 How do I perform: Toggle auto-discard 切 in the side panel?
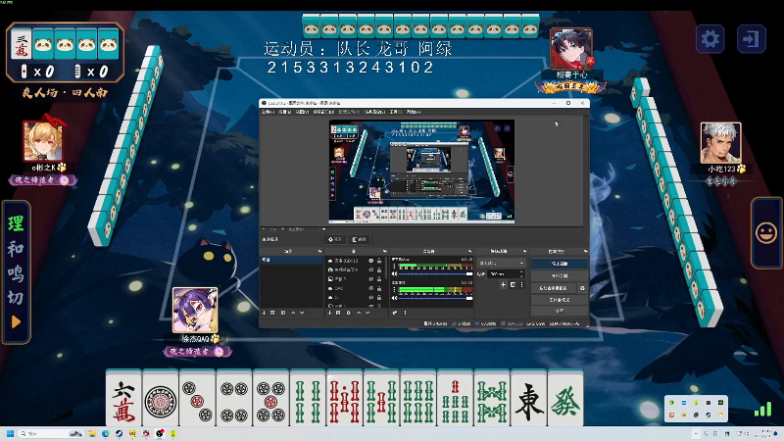[x=16, y=298]
